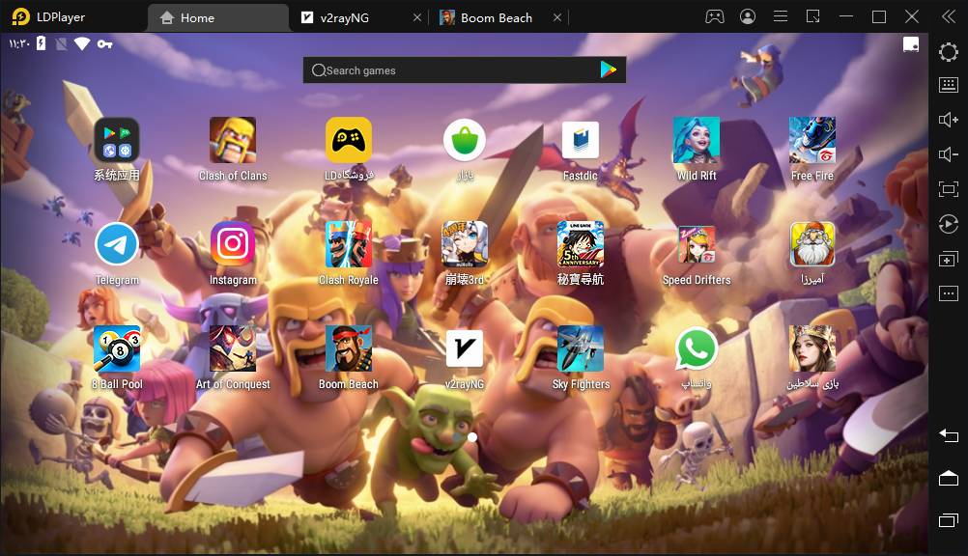Launch Wild Rift game
Image resolution: width=968 pixels, height=556 pixels.
tap(697, 140)
